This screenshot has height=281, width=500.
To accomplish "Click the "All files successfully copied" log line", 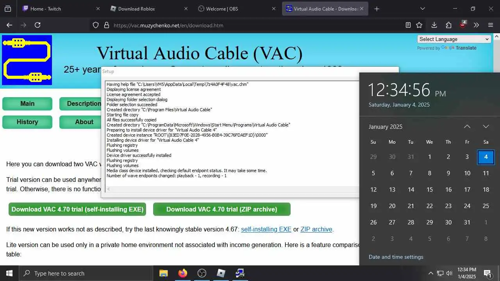I will point(131,120).
